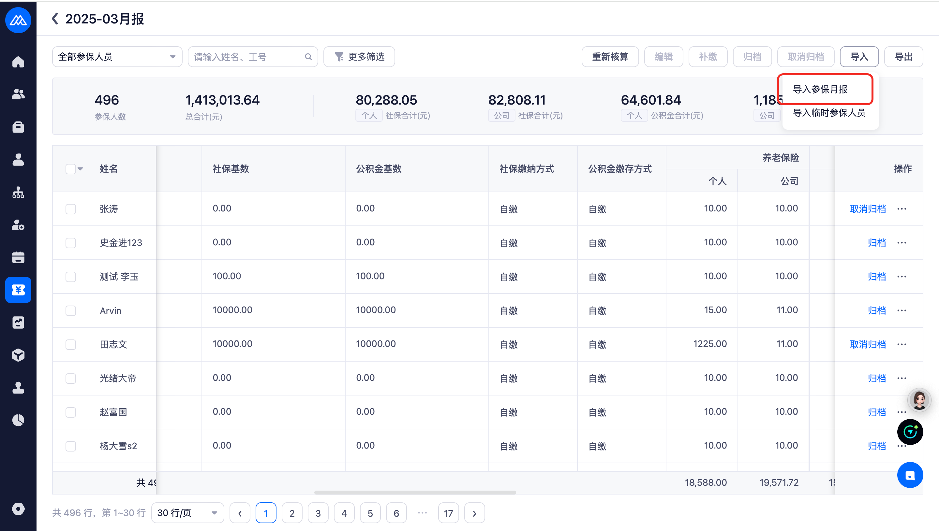Open the calendar icon in sidebar
This screenshot has width=939, height=531.
[18, 257]
